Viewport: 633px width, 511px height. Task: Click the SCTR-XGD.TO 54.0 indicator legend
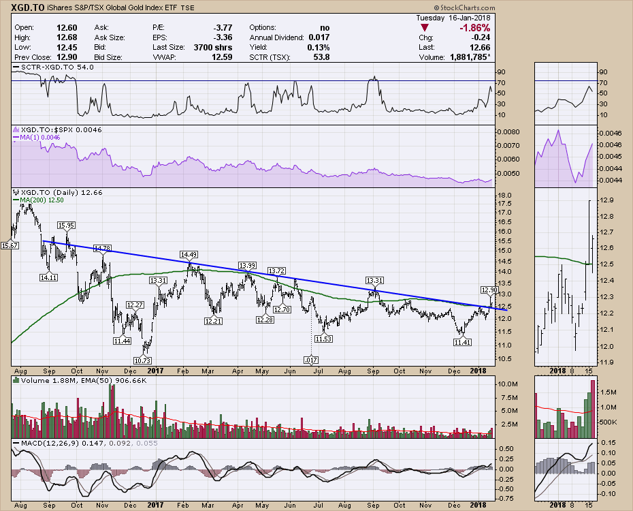pos(53,67)
